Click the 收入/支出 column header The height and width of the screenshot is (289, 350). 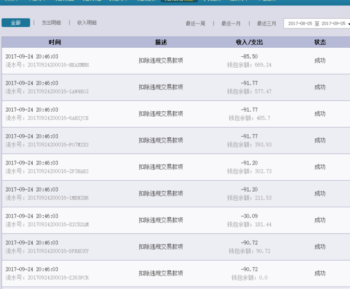(x=249, y=42)
